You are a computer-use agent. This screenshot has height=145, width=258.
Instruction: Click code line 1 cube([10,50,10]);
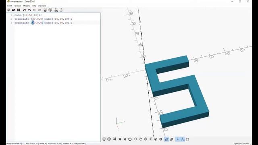[x=28, y=15]
